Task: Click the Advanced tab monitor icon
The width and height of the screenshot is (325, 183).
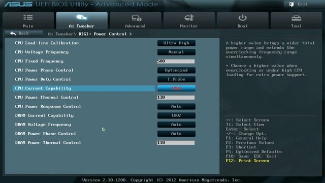Action: [137, 18]
